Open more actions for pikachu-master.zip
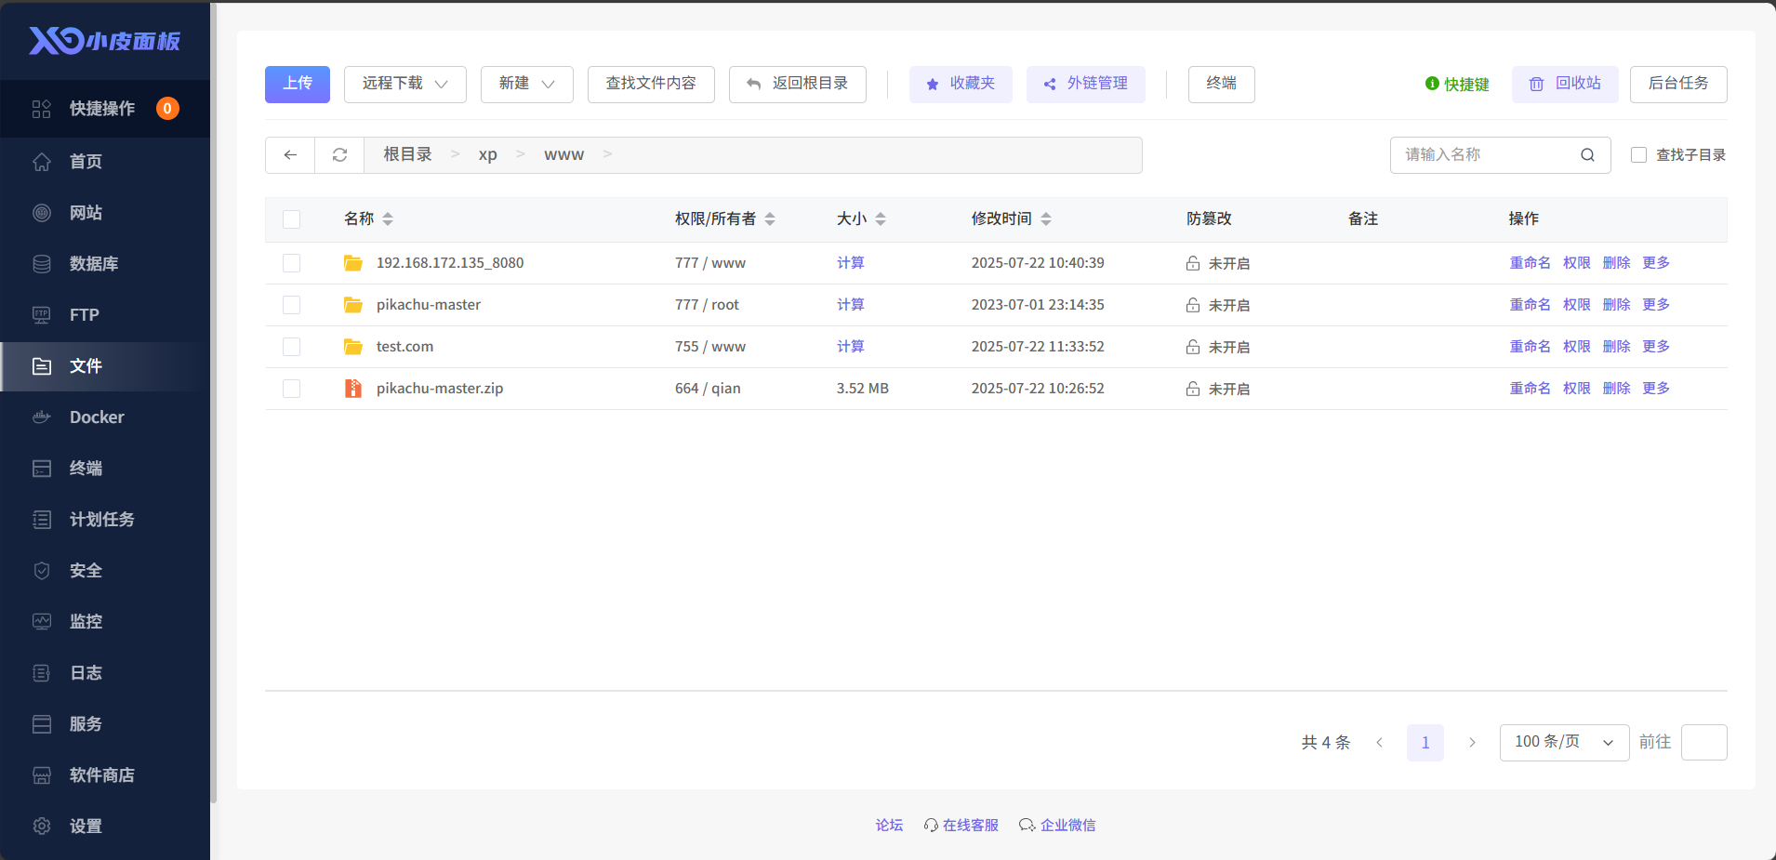 tap(1656, 389)
